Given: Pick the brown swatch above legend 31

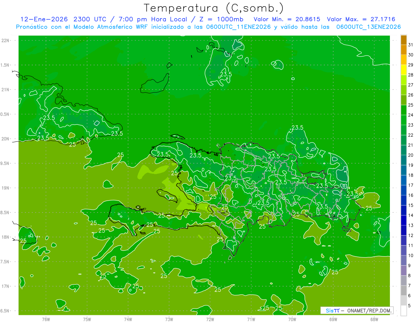Looking at the screenshot, I should coord(404,40).
